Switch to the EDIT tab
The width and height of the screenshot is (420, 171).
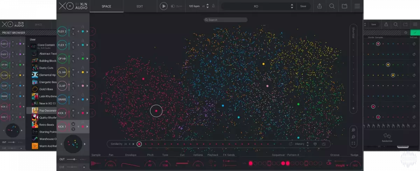tap(139, 6)
